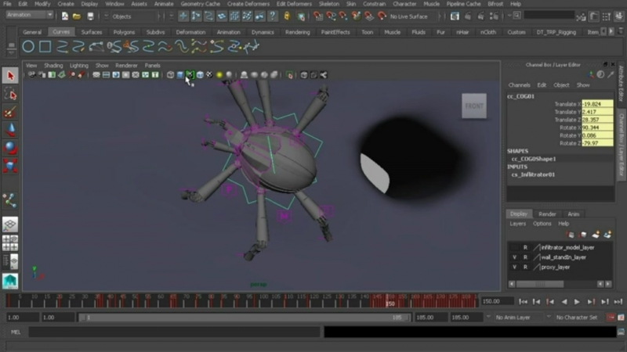Image resolution: width=627 pixels, height=352 pixels.
Task: Open Channels menu in Channel Box
Action: [x=519, y=85]
